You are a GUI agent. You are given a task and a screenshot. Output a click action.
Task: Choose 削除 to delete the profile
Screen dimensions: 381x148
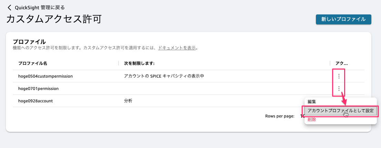(x=312, y=119)
